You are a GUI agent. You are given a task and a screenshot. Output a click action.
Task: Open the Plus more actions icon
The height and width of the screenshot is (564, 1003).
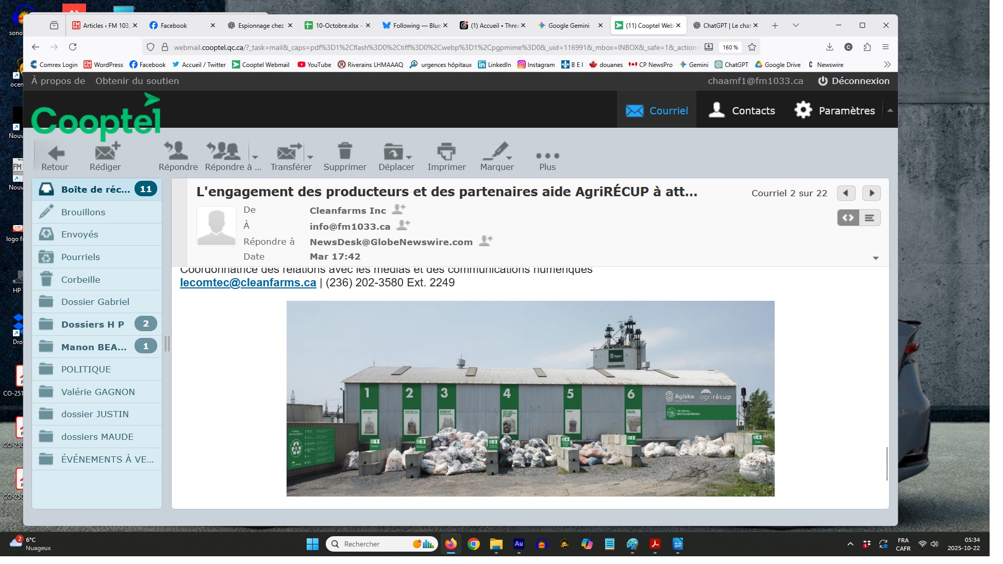pyautogui.click(x=547, y=156)
